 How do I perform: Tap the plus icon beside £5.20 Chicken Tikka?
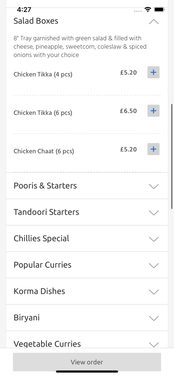coord(153,72)
